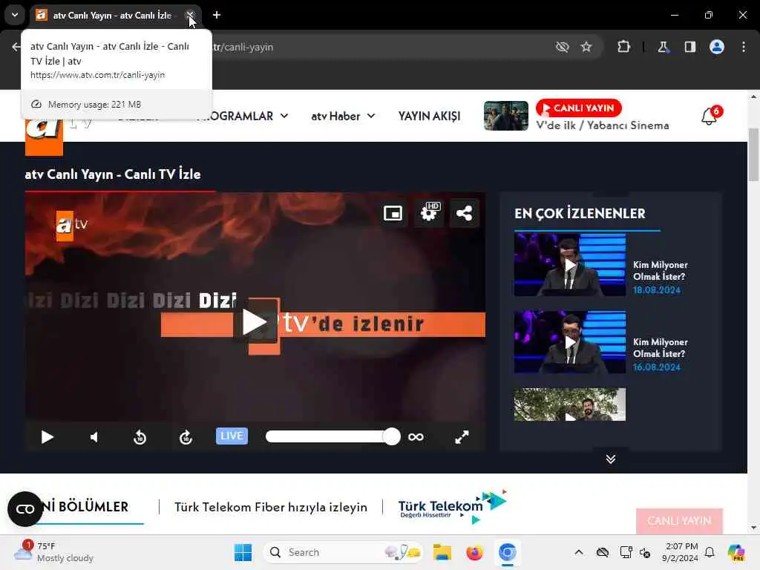Open the third most-watched video thumbnail
This screenshot has width=760, height=570.
[x=569, y=404]
